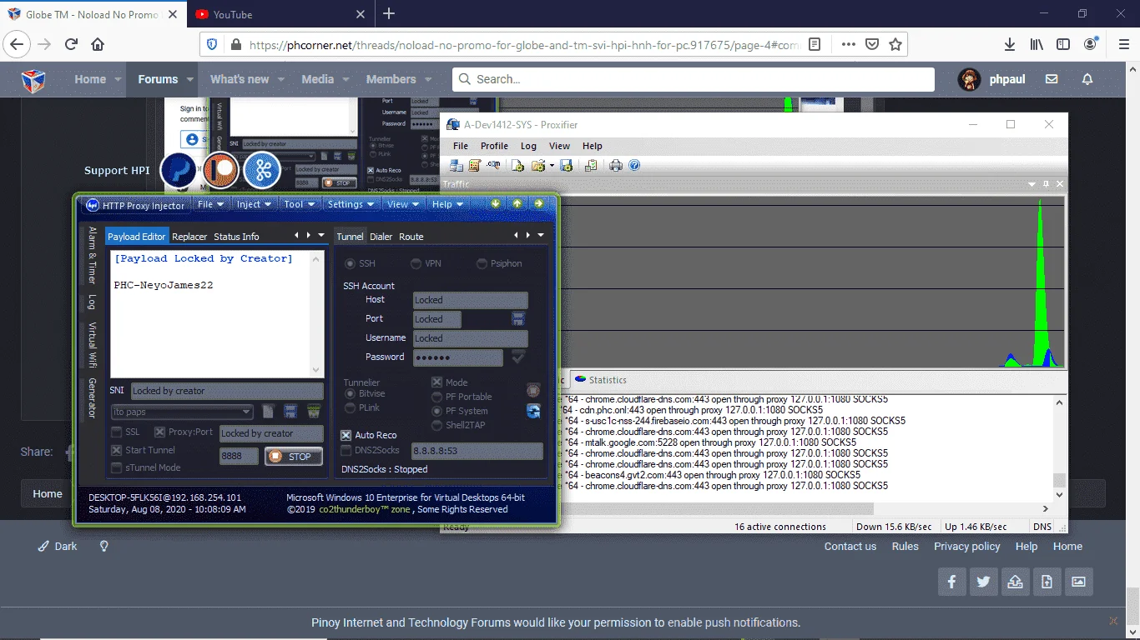Image resolution: width=1140 pixels, height=640 pixels.
Task: Open Proxy Servers icon in Proxifier toolbar
Action: pos(457,165)
